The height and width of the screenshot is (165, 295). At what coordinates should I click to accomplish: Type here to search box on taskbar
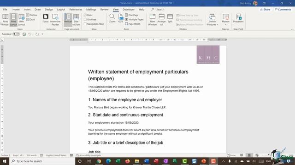pos(42,161)
